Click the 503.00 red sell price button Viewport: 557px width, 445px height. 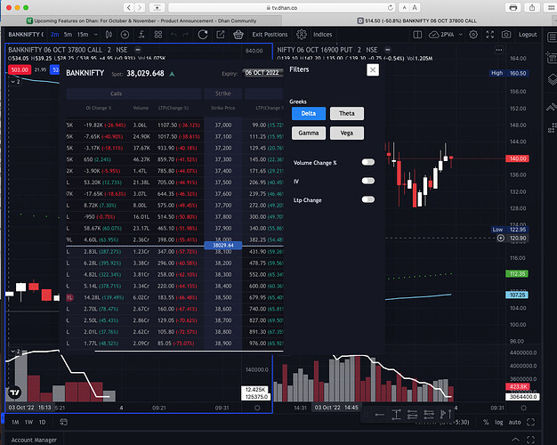click(20, 69)
